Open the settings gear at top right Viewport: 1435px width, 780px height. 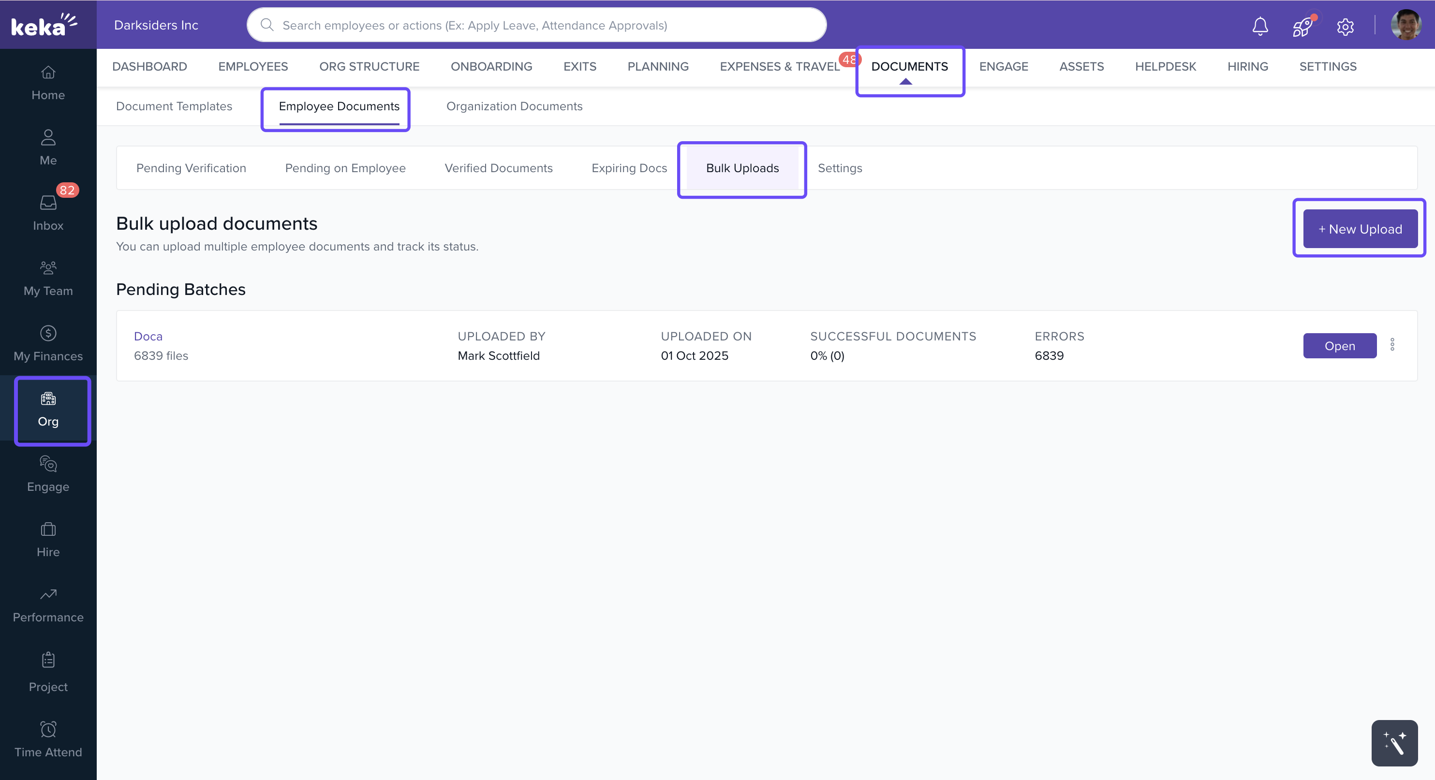(1345, 26)
